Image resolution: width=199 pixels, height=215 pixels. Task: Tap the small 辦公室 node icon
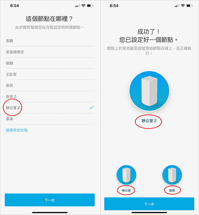pyautogui.click(x=126, y=175)
